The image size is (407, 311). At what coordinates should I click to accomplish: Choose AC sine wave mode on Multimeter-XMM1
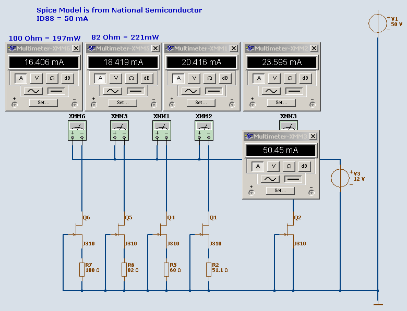(191, 91)
